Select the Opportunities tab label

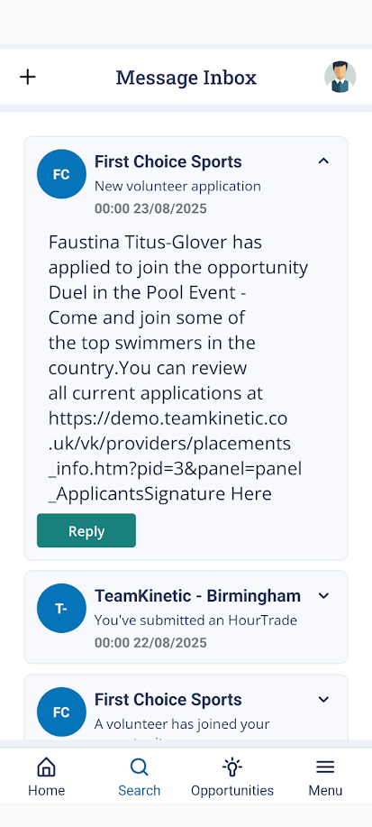coord(232,791)
